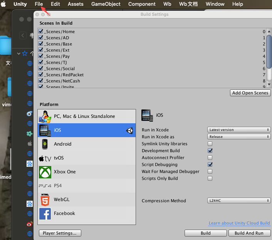
Task: Uncheck the Script Debugging checkbox
Action: click(x=210, y=164)
